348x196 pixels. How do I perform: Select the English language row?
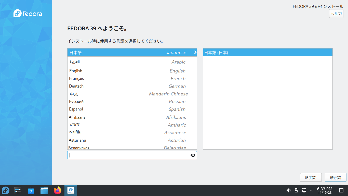point(132,71)
